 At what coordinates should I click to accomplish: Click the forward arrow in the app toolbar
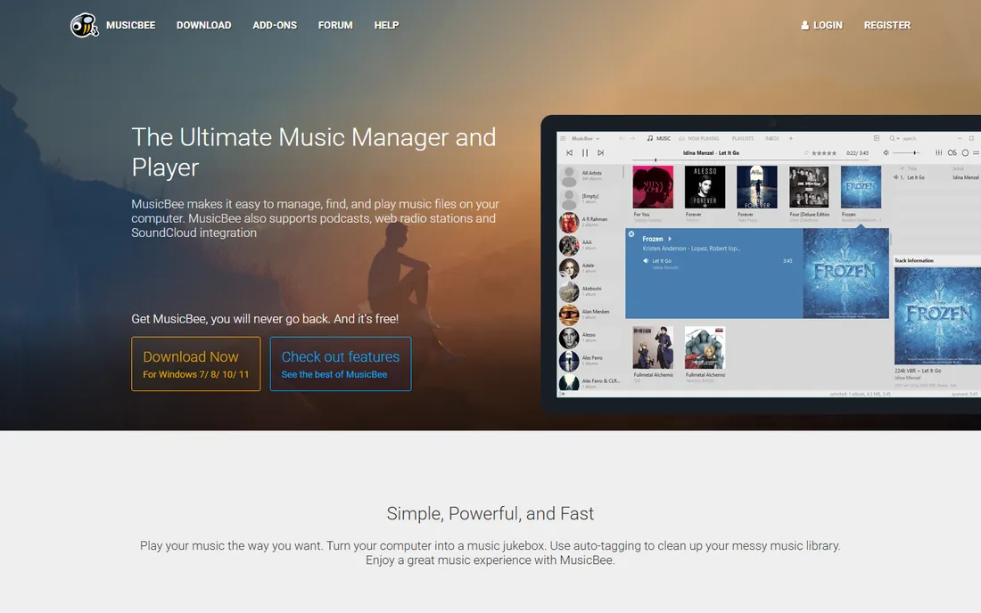[632, 138]
